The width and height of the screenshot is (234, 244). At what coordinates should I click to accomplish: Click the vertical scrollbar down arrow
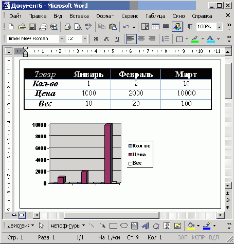coord(228,185)
